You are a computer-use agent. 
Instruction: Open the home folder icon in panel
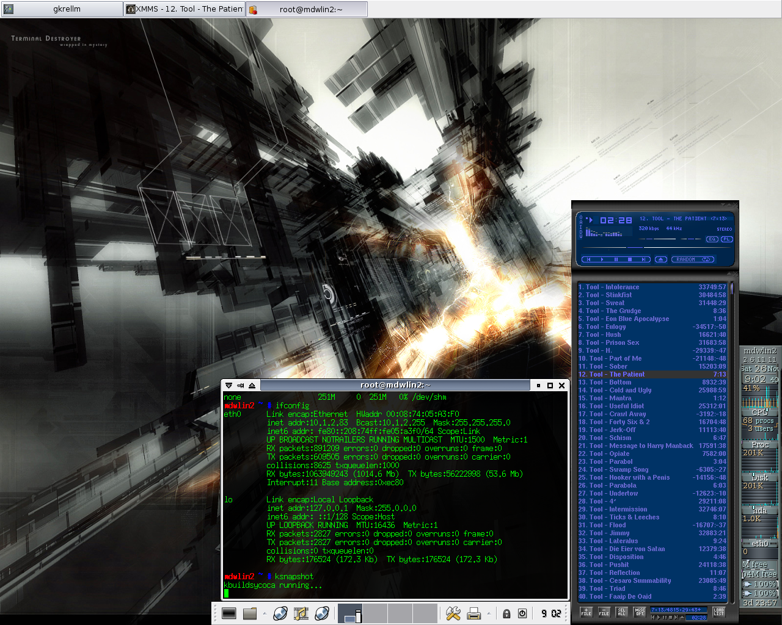[x=249, y=613]
